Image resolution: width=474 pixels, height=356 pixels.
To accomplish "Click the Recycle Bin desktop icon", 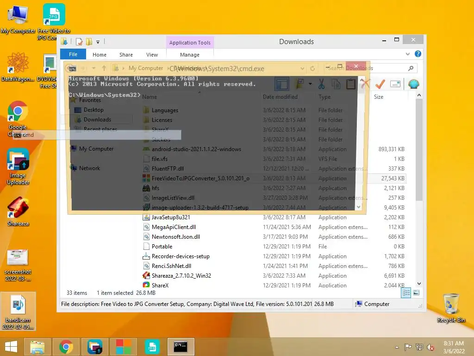I will point(451,308).
